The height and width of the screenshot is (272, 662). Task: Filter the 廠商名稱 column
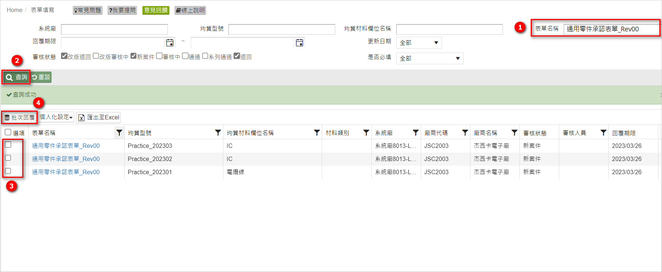pos(514,133)
